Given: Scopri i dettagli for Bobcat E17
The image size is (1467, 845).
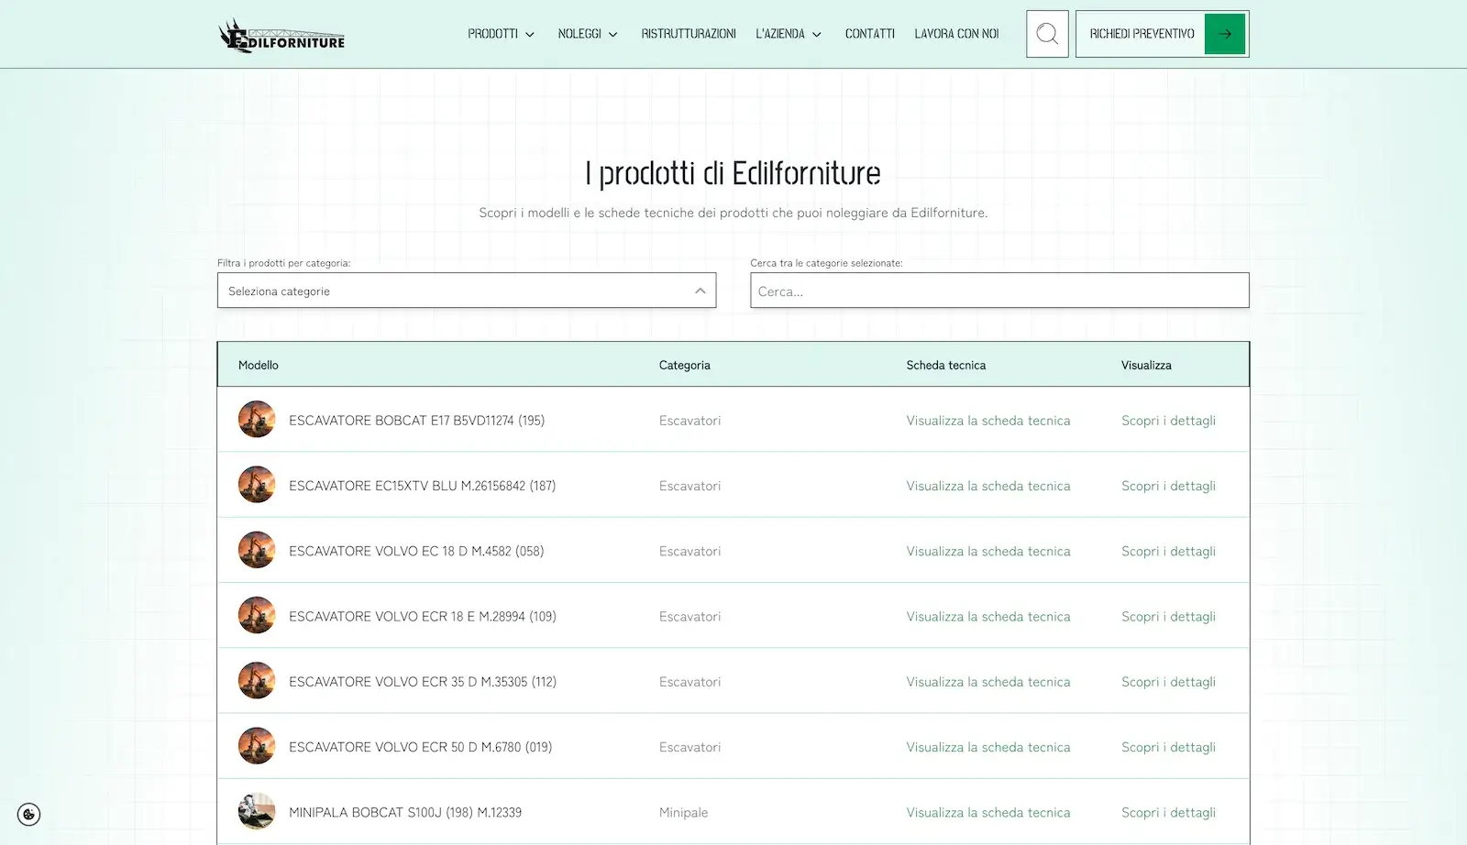Looking at the screenshot, I should (1168, 421).
